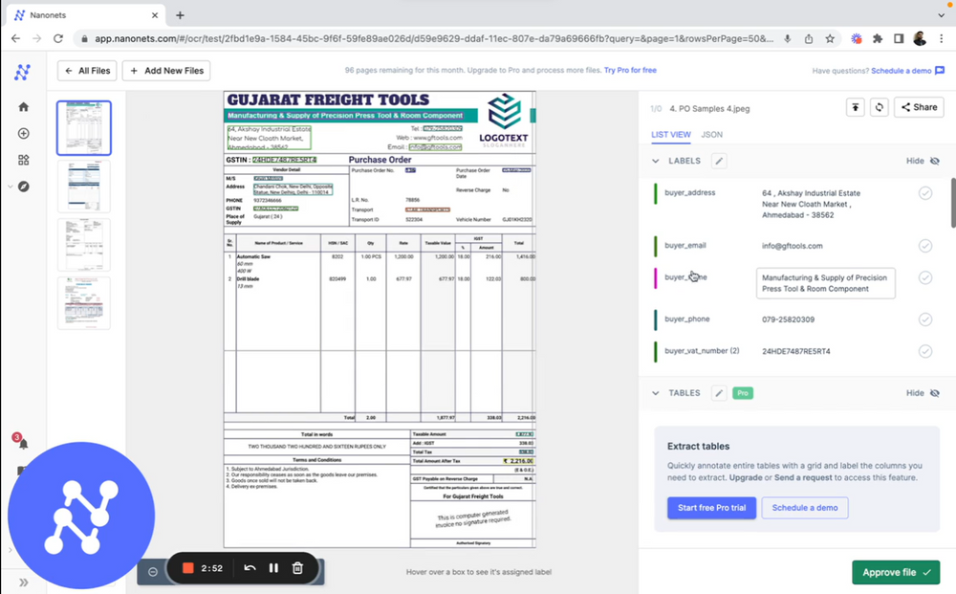The height and width of the screenshot is (594, 956).
Task: Expand the chevron below the compass sidebar icon
Action: click(x=10, y=187)
